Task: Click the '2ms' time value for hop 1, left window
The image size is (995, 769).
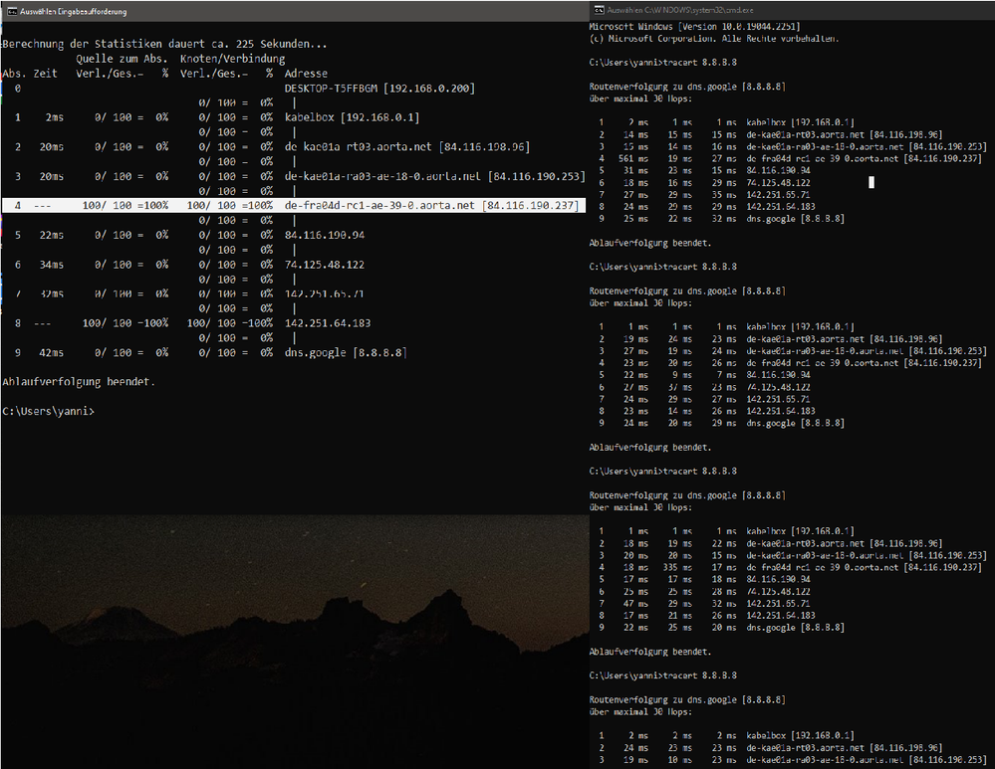Action: (55, 117)
